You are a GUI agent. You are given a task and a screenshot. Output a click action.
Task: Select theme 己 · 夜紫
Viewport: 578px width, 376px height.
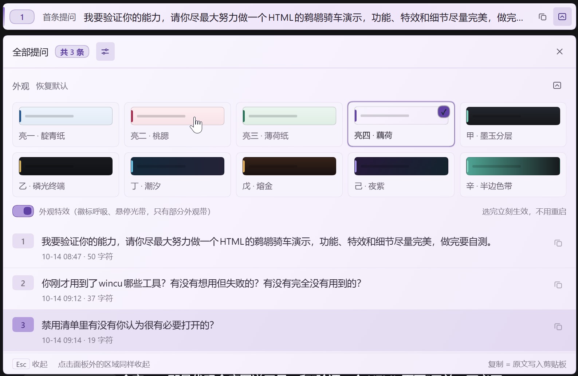click(401, 175)
